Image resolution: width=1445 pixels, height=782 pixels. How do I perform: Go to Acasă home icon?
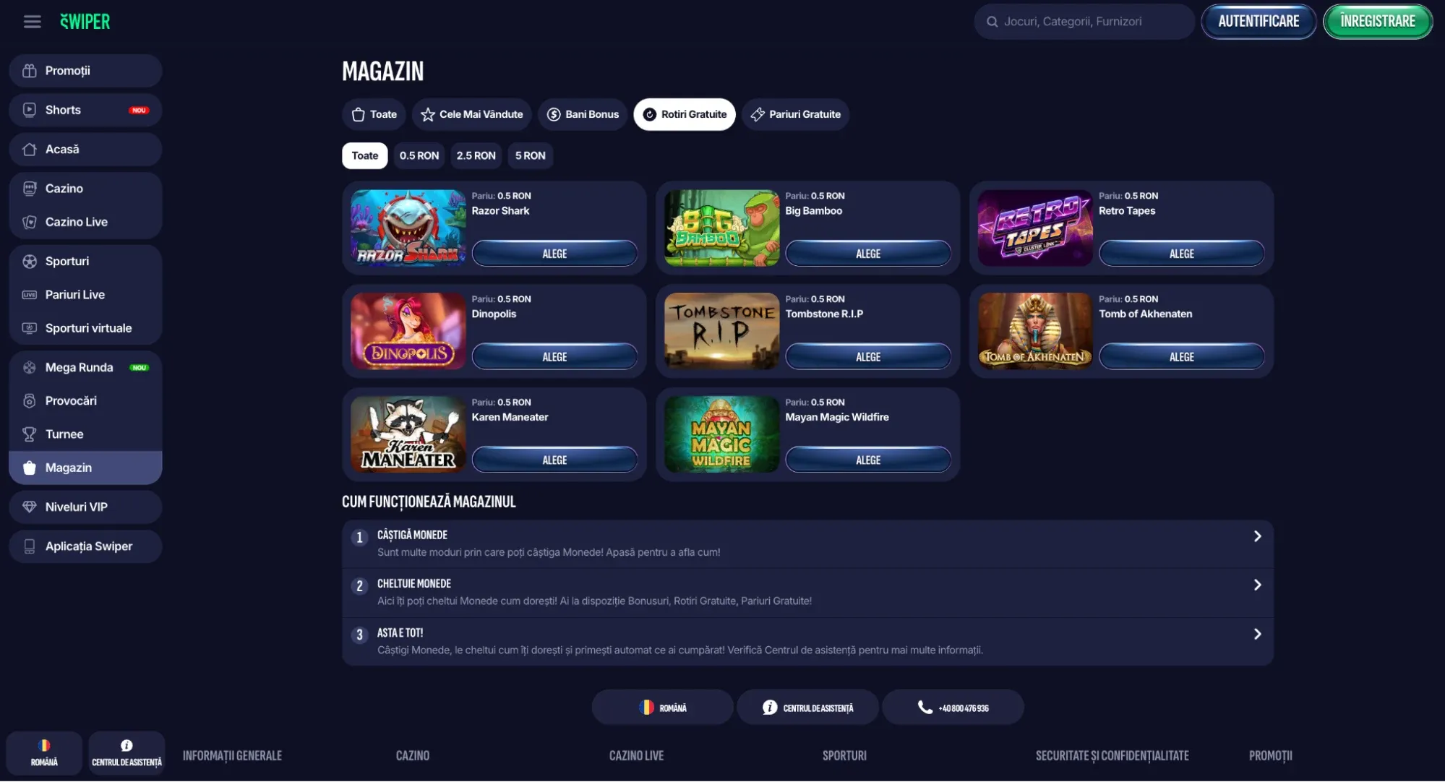click(30, 150)
